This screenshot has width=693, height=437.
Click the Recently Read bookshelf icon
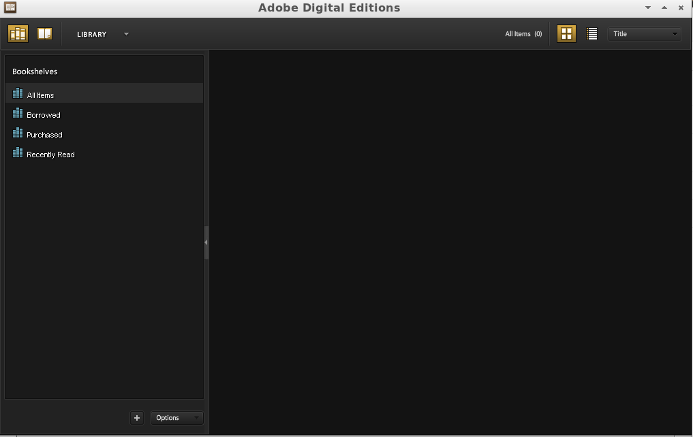click(18, 152)
